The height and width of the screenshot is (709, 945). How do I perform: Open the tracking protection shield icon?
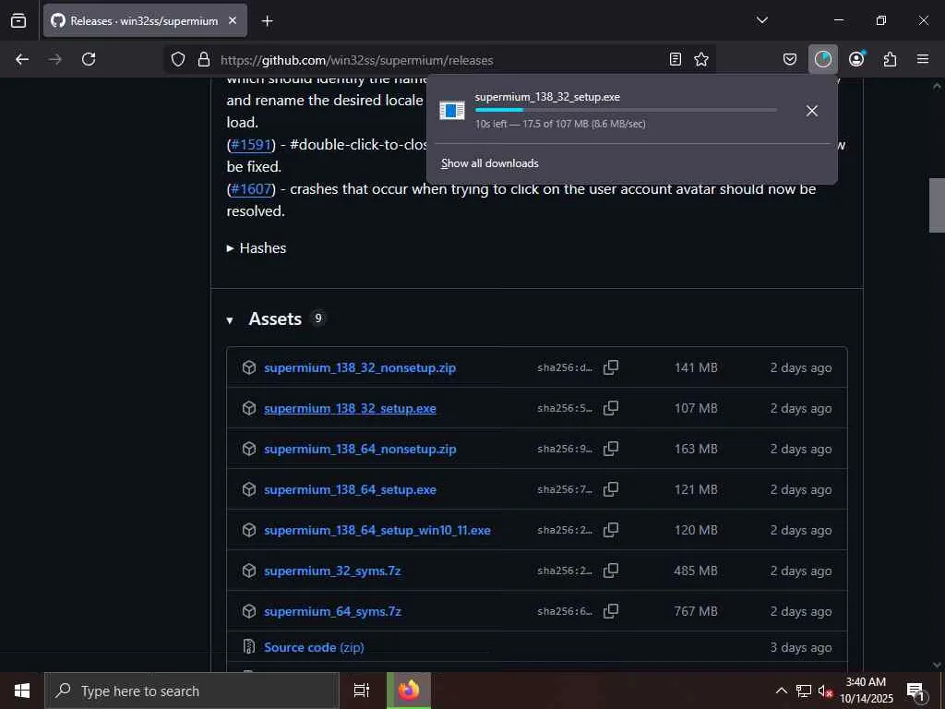pyautogui.click(x=178, y=59)
